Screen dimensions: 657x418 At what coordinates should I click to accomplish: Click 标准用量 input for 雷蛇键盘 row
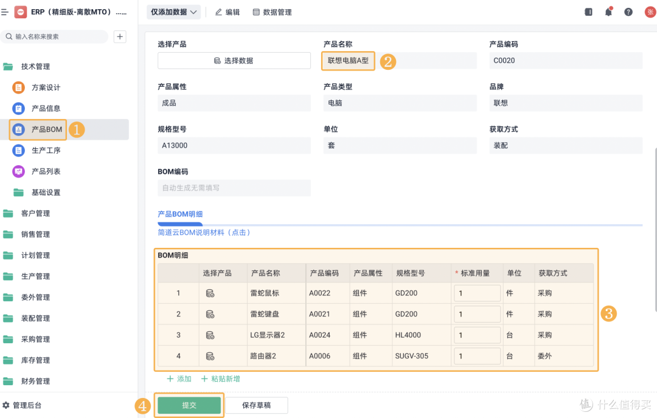(478, 314)
